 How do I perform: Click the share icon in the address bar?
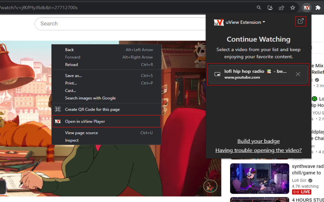pos(281,8)
